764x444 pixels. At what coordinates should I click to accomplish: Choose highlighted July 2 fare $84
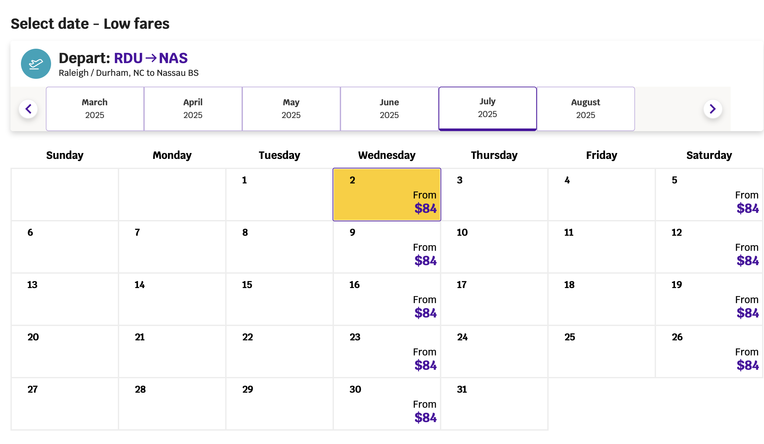pos(387,195)
